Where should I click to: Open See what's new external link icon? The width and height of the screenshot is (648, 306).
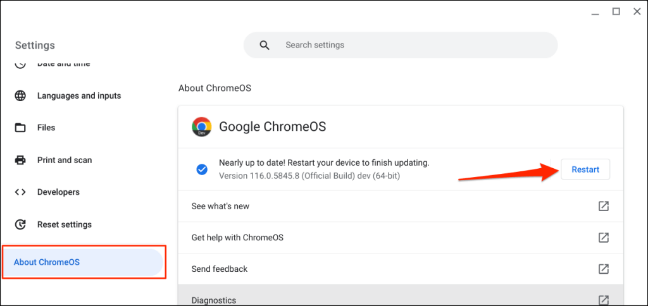click(604, 206)
